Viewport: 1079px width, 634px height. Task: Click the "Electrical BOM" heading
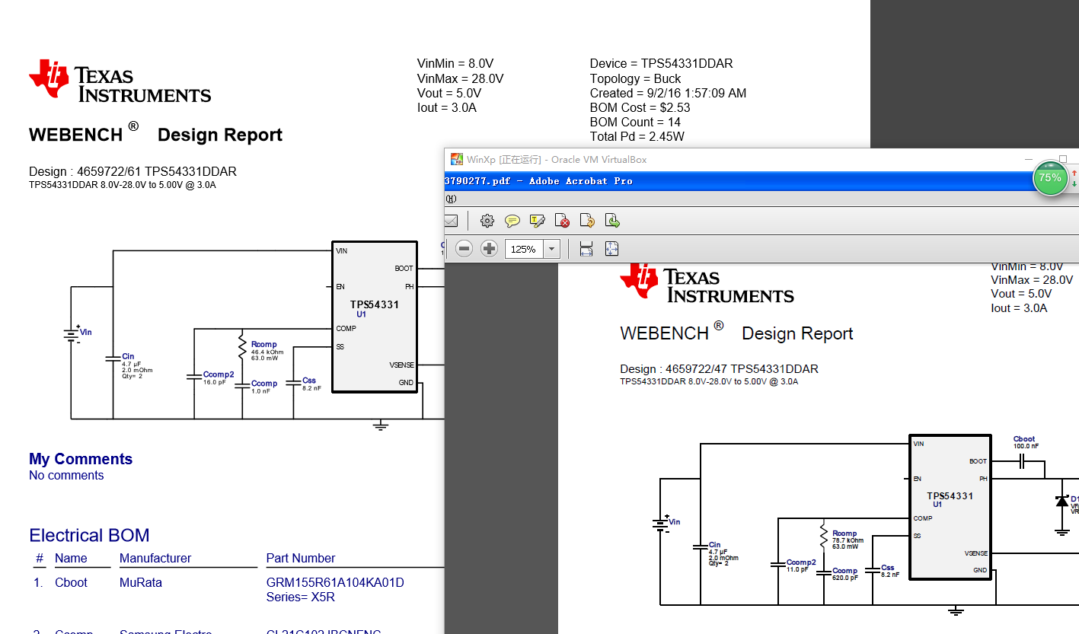[89, 535]
